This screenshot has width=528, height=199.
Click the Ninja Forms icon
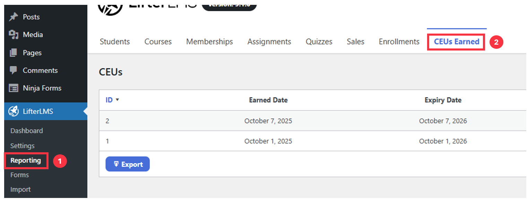coord(14,88)
